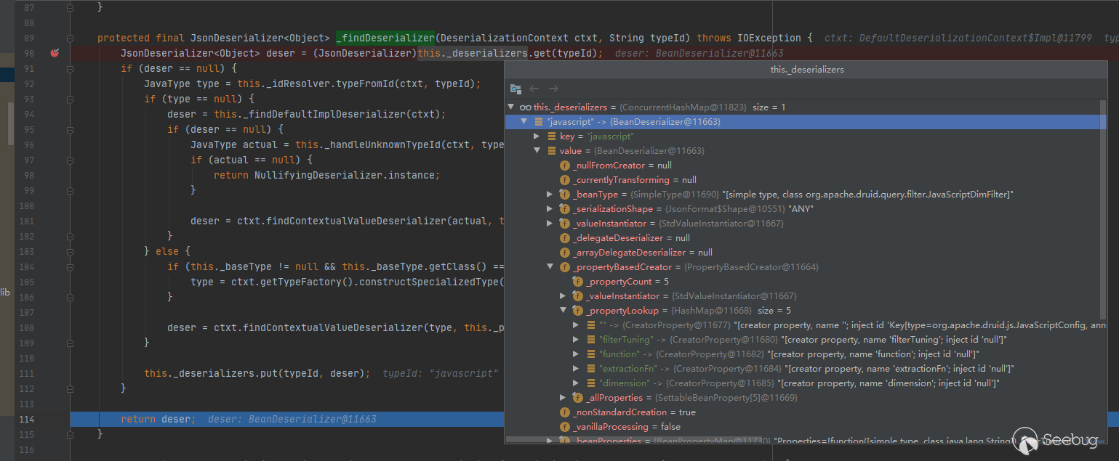Expand the _beanType field node

coord(550,195)
